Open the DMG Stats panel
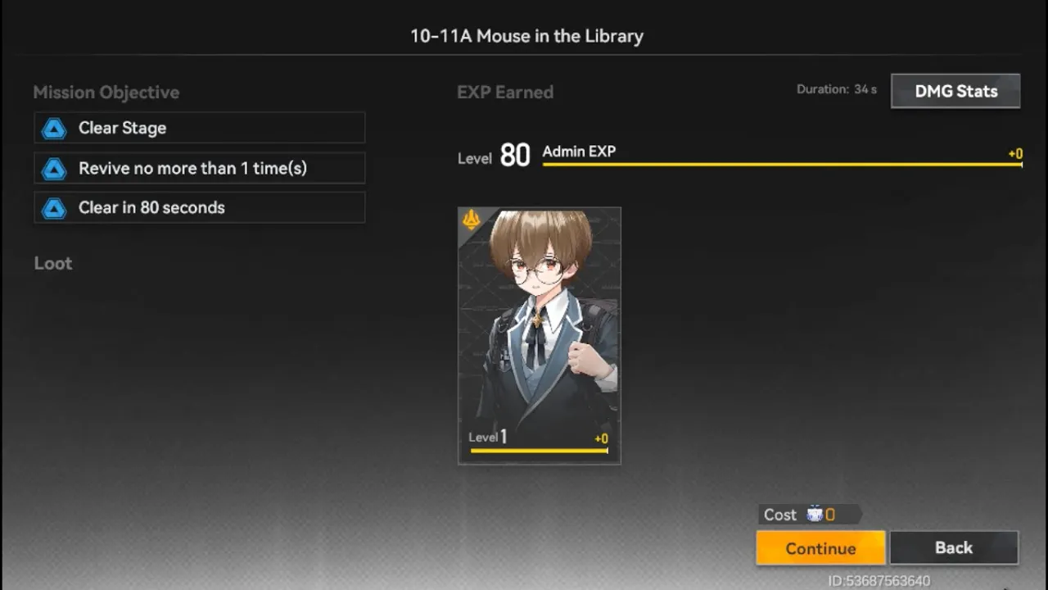 (955, 91)
